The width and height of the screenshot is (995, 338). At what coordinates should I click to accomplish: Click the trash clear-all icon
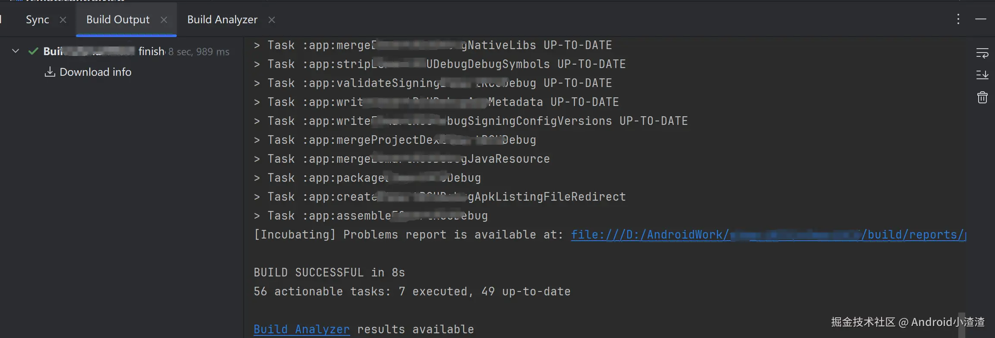982,98
